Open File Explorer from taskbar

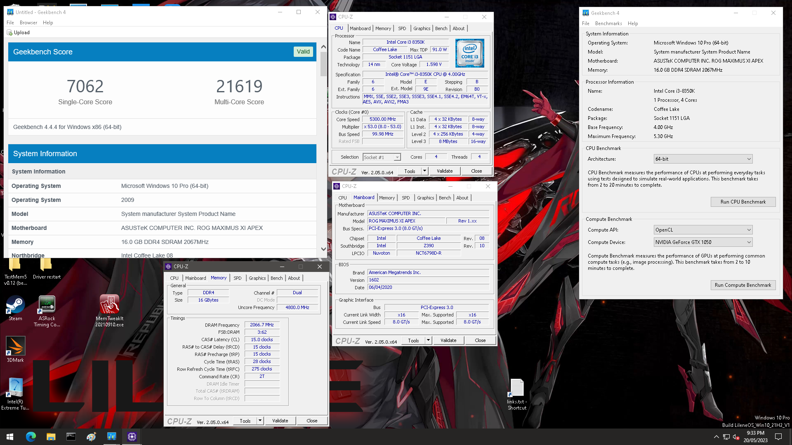pos(51,437)
